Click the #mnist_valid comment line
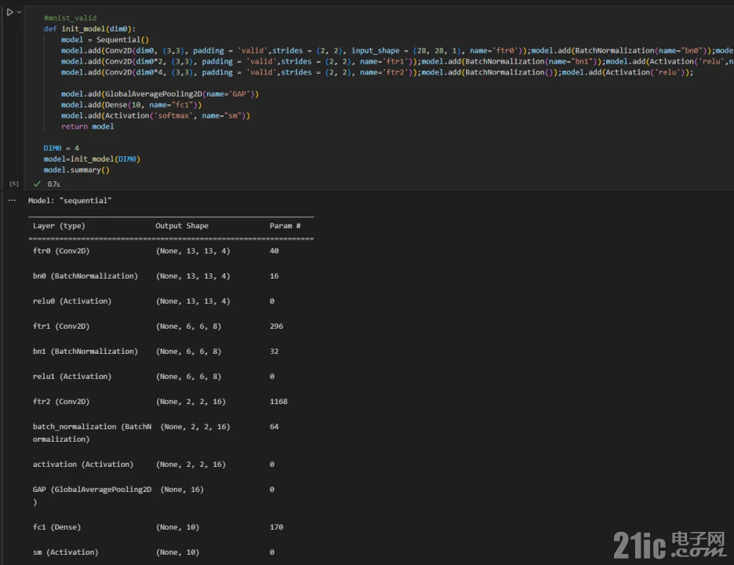The height and width of the screenshot is (565, 734). coord(71,18)
